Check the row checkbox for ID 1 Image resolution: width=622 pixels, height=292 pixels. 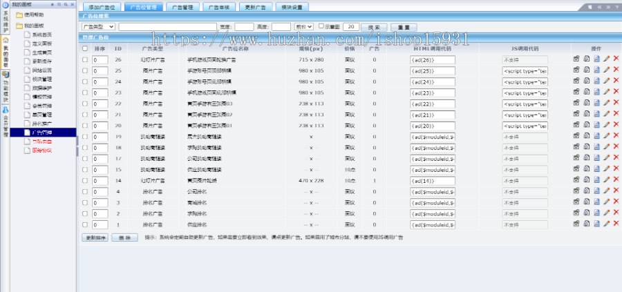click(x=85, y=224)
